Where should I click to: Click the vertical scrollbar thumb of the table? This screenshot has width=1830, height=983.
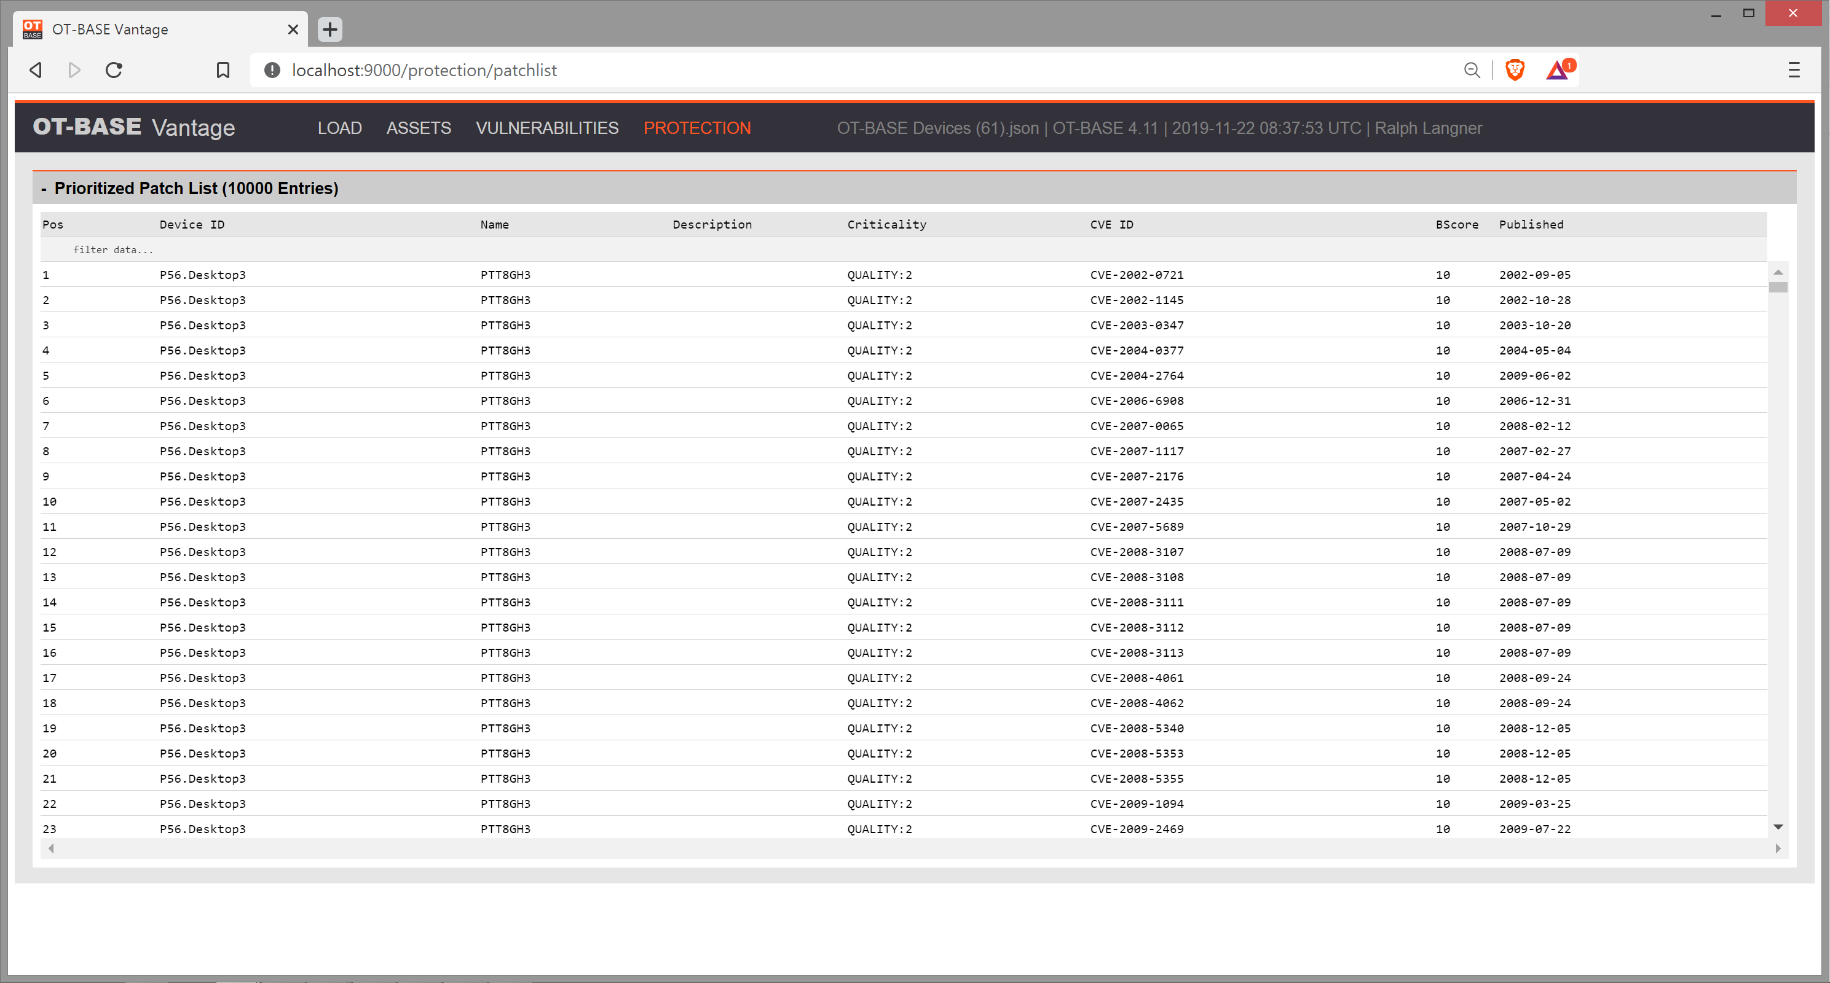pyautogui.click(x=1778, y=287)
